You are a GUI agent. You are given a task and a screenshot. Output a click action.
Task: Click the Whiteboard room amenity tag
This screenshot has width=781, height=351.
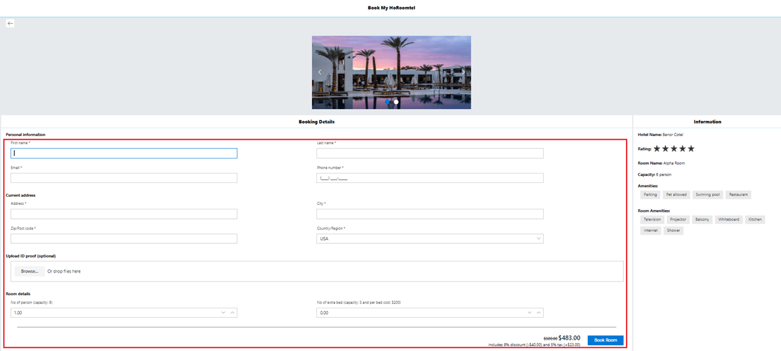[729, 220]
